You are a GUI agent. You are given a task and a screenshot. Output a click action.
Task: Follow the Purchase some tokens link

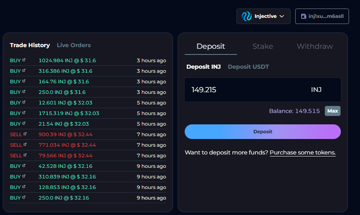coord(303,152)
